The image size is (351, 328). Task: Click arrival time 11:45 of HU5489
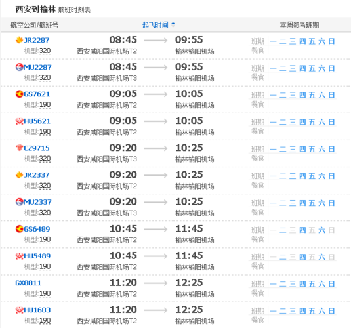pos(189,256)
